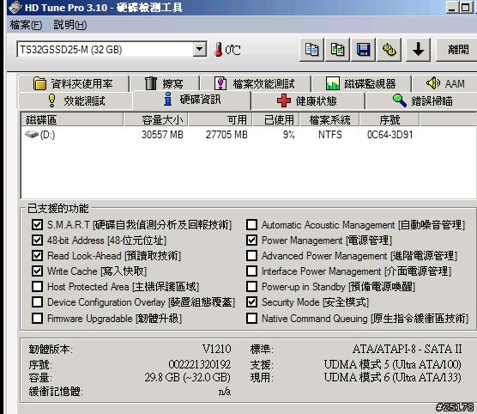Toggle the Read Look-Ahead checkbox
Viewport: 477px width, 414px height.
pos(37,256)
